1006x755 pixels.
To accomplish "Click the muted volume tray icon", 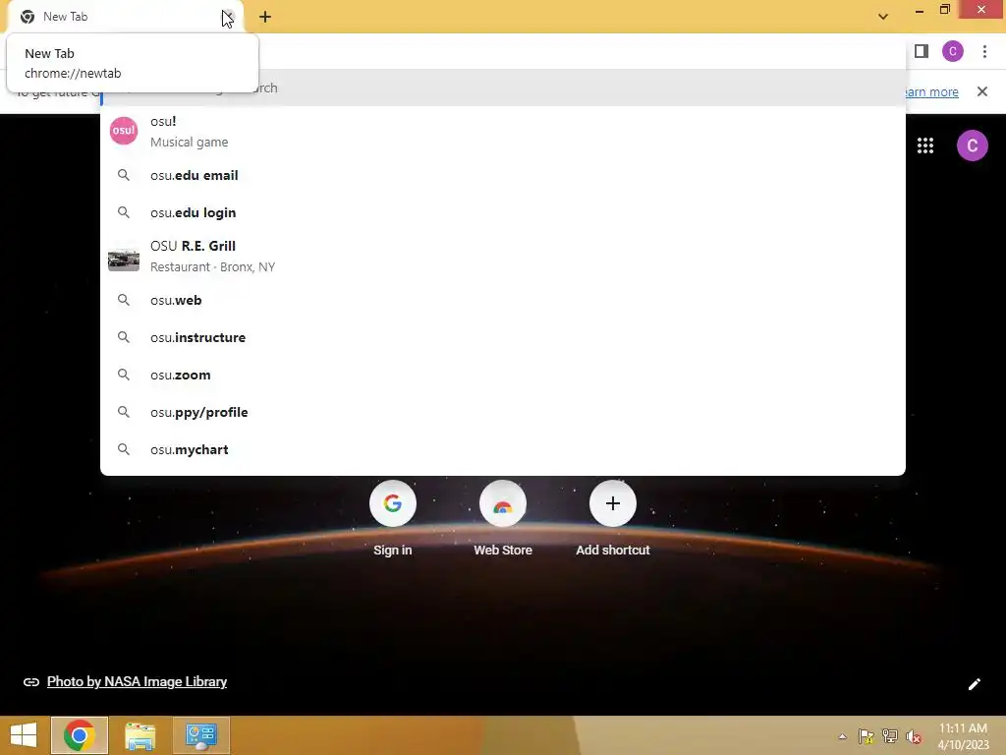I will [x=914, y=736].
